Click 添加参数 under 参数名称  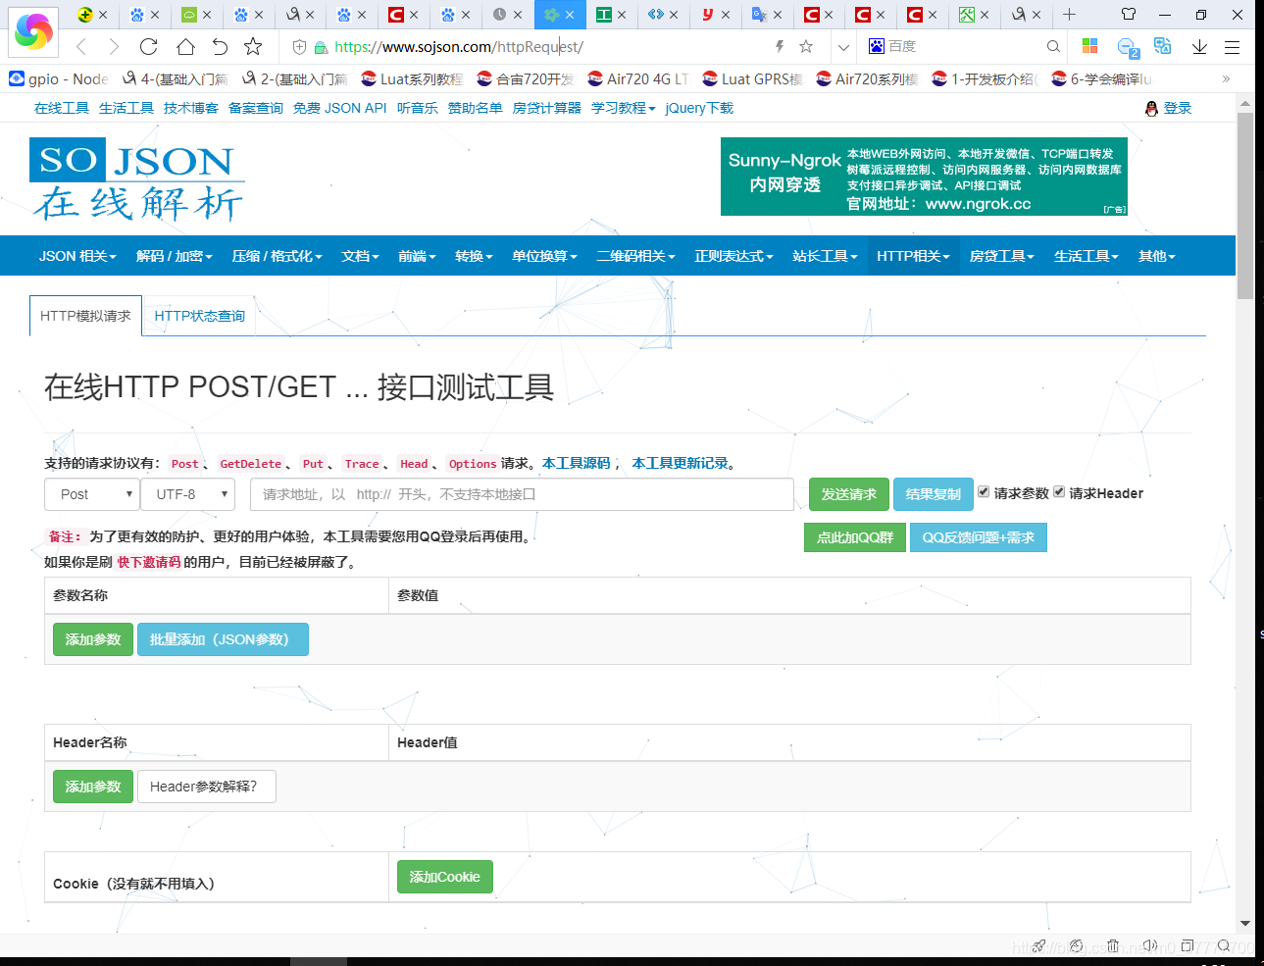pyautogui.click(x=93, y=639)
